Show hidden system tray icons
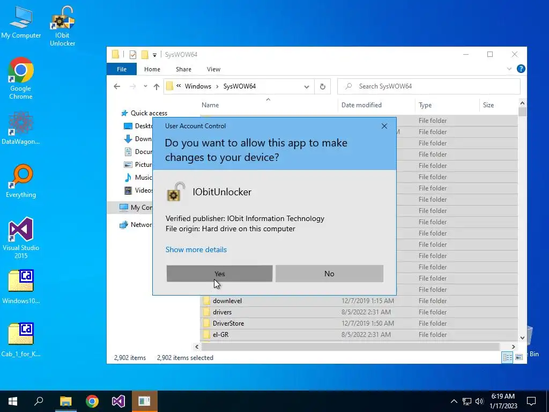This screenshot has width=549, height=412. tap(454, 401)
